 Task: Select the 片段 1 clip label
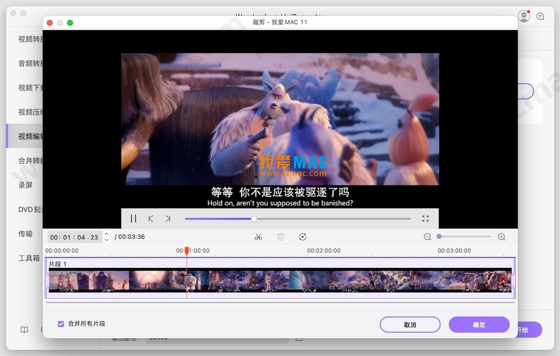pos(57,264)
